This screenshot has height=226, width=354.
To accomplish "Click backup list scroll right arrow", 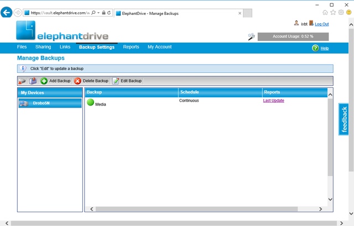I will [x=320, y=209].
